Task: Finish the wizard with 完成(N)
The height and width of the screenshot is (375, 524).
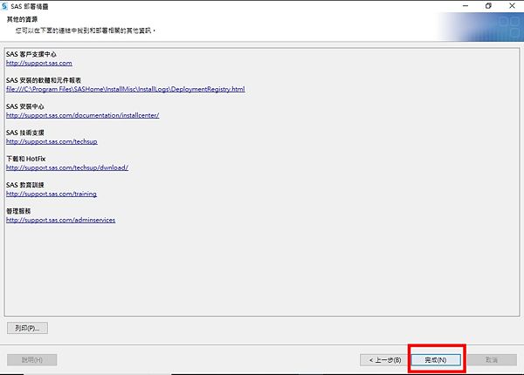Action: 436,359
